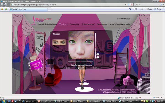Click the green marker on right eye
The width and height of the screenshot is (165, 103).
click(x=89, y=41)
